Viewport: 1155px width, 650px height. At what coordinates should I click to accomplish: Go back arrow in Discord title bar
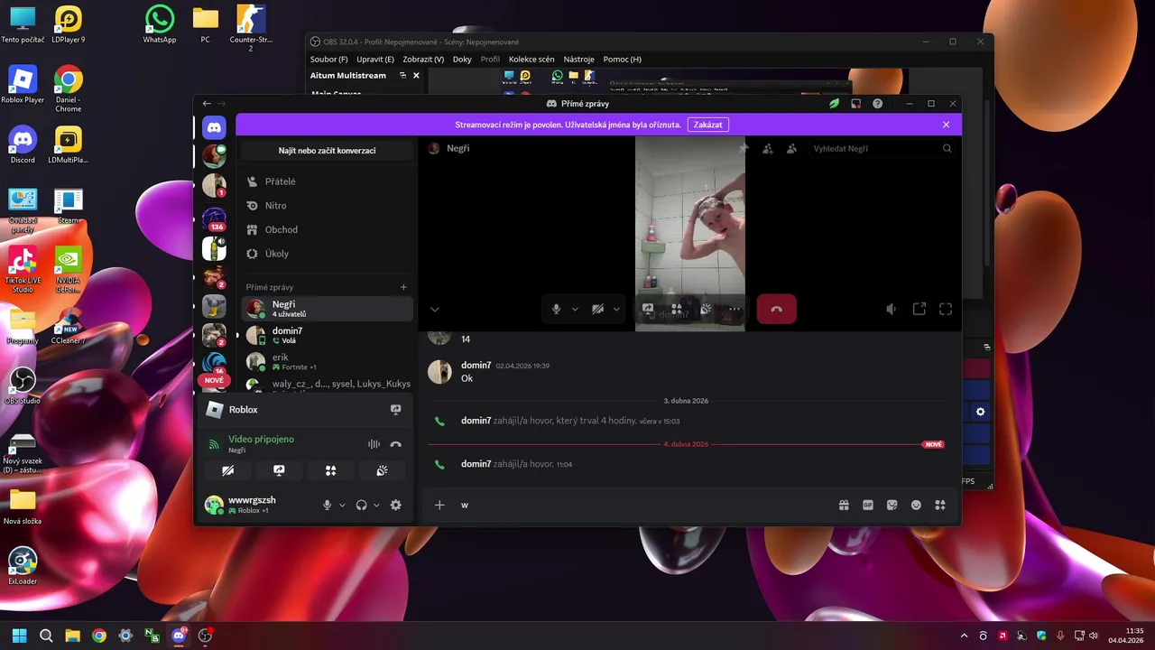(x=207, y=104)
